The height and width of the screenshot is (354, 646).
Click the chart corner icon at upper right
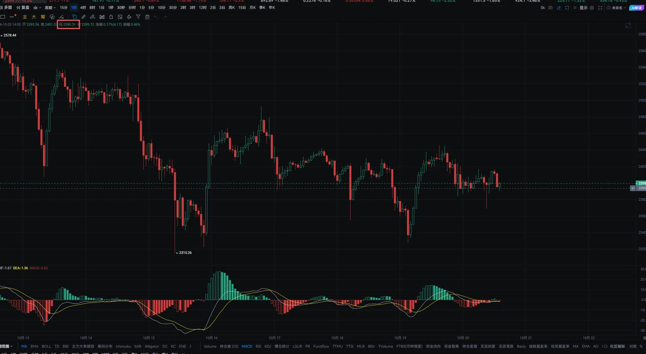[628, 26]
